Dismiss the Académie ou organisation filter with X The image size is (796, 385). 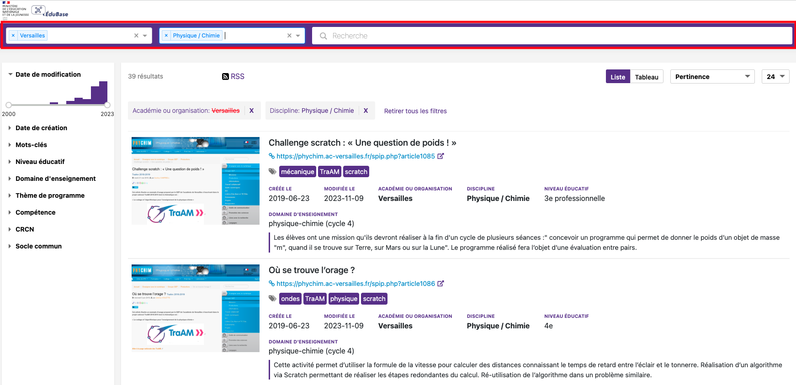click(251, 111)
